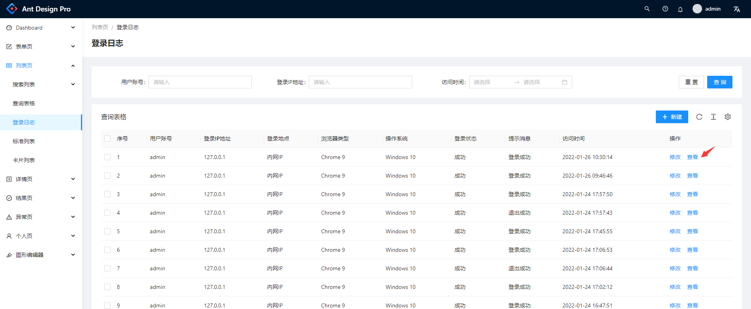Expand the 搜索列表 submenu chevron

click(73, 84)
